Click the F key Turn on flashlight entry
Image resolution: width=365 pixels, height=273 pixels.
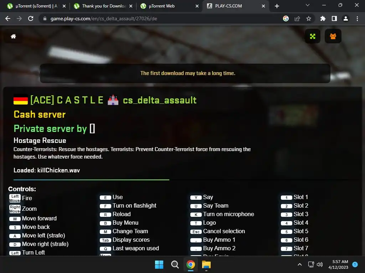pyautogui.click(x=128, y=206)
